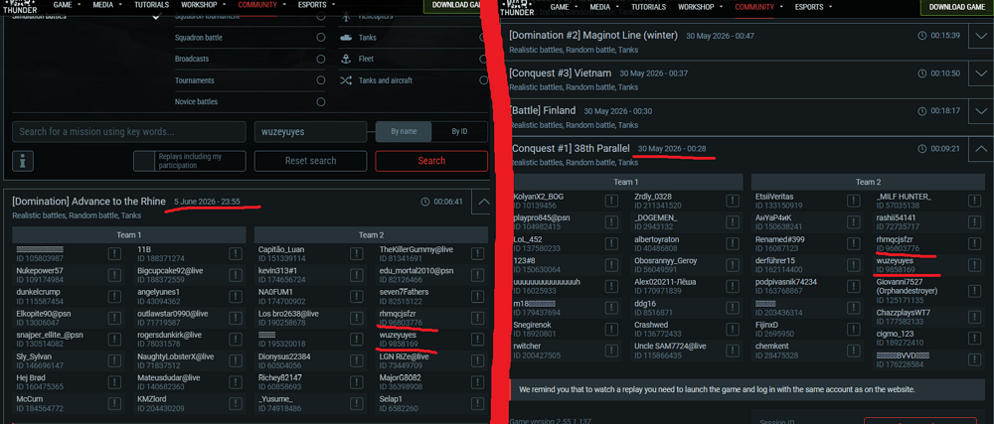Screen dimensions: 994x424
Task: Click report icon beside chemkent
Action: click(x=853, y=350)
